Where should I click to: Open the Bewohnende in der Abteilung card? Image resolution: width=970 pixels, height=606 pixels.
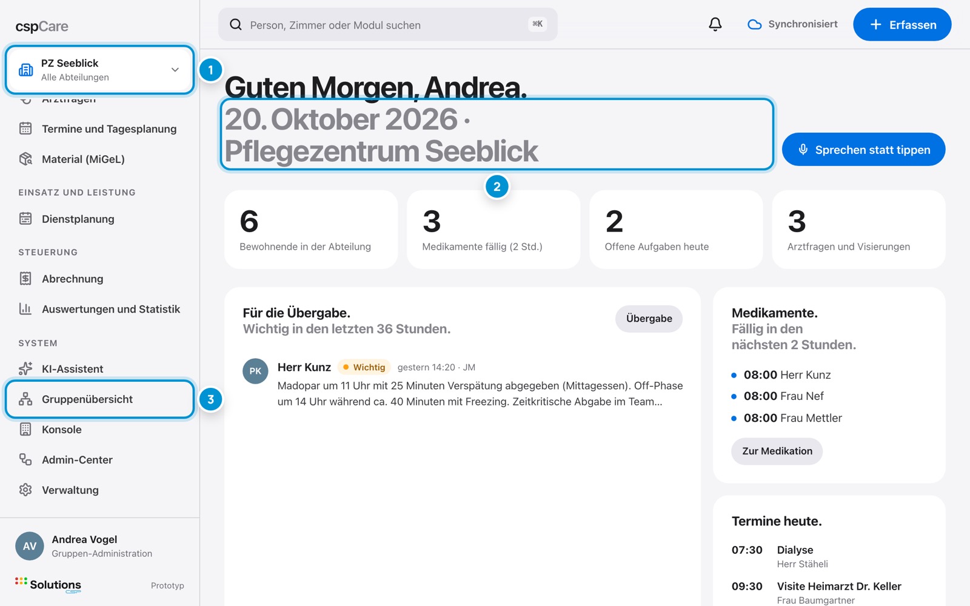pos(311,230)
